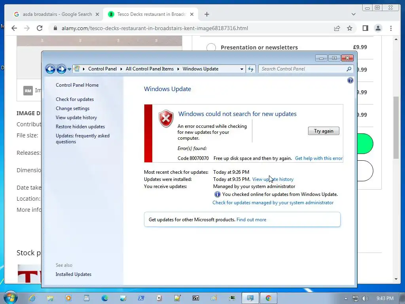This screenshot has height=304, width=405.
Task: Reload the alamy page in Chrome
Action: click(40, 28)
